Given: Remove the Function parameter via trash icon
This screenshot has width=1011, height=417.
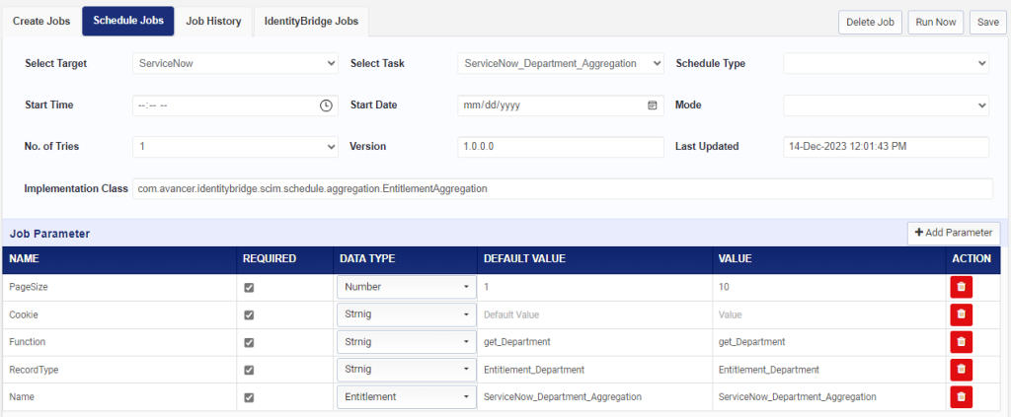Looking at the screenshot, I should (x=961, y=342).
